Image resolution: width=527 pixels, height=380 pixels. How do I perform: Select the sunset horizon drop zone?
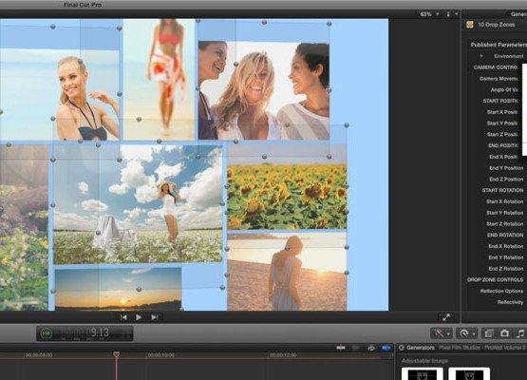118,289
